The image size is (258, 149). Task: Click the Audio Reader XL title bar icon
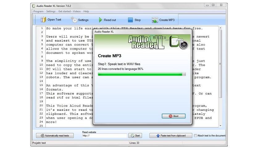point(34,6)
